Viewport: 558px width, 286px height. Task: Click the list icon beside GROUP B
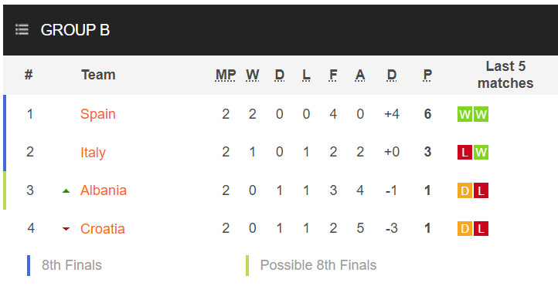pos(22,29)
